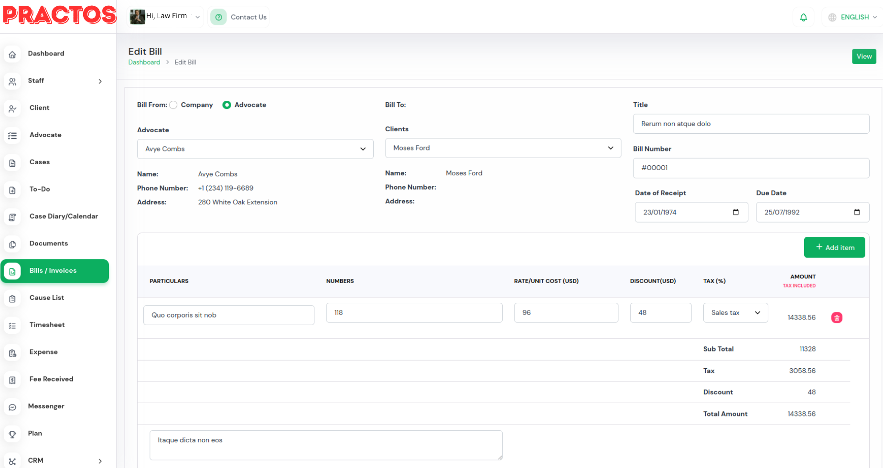Select Company as Bill From option
Screen dimensions: 883x468
[173, 105]
